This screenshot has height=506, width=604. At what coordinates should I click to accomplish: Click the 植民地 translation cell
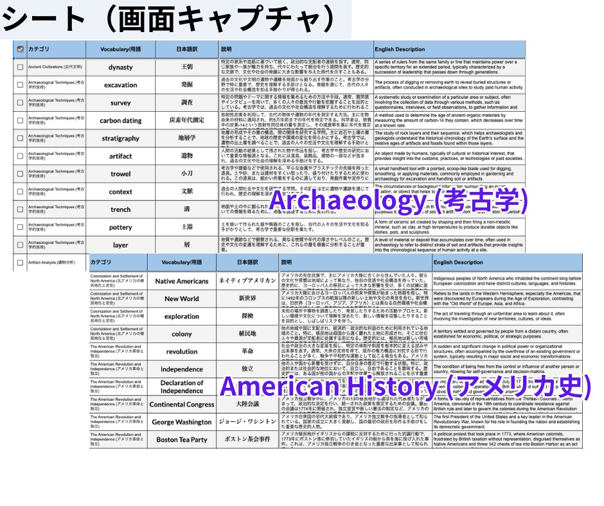[247, 334]
